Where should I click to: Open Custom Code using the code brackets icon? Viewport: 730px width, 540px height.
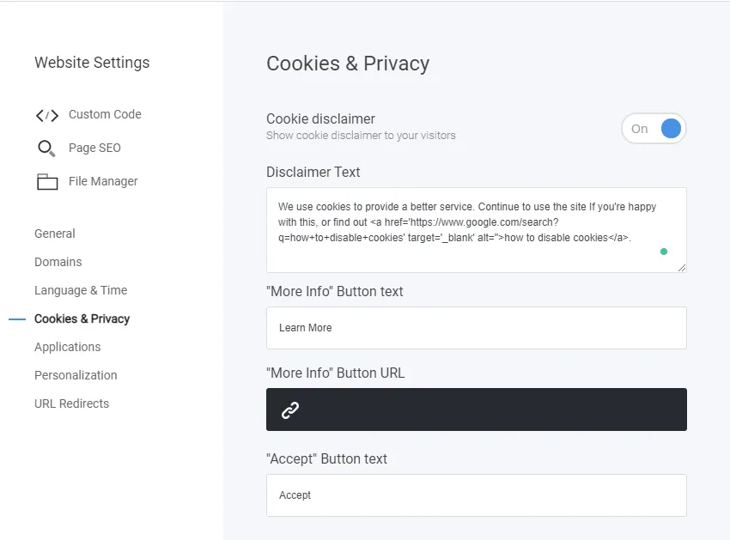49,113
